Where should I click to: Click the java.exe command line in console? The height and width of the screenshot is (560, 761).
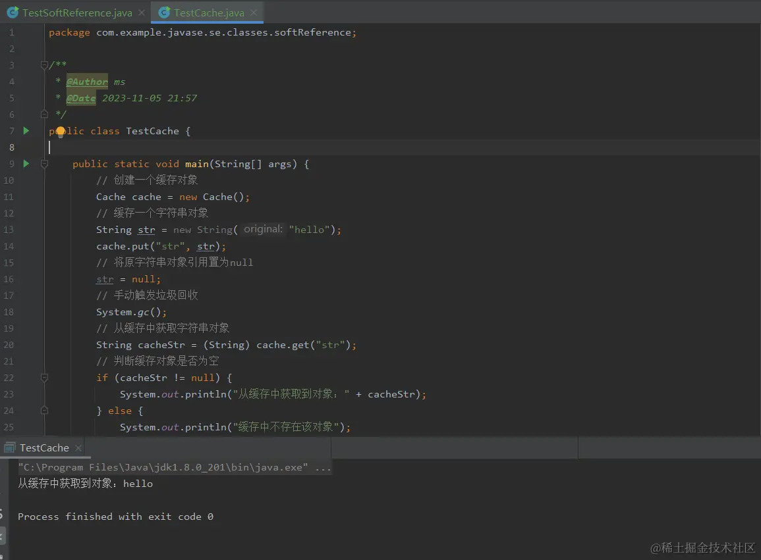(175, 467)
